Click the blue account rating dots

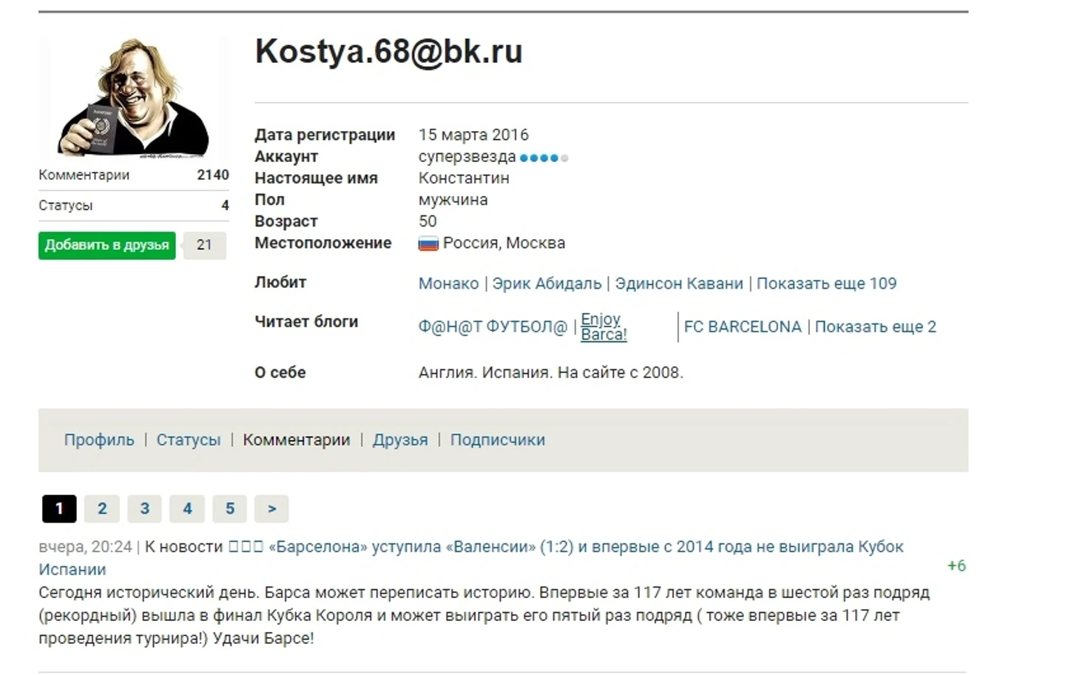pyautogui.click(x=544, y=158)
